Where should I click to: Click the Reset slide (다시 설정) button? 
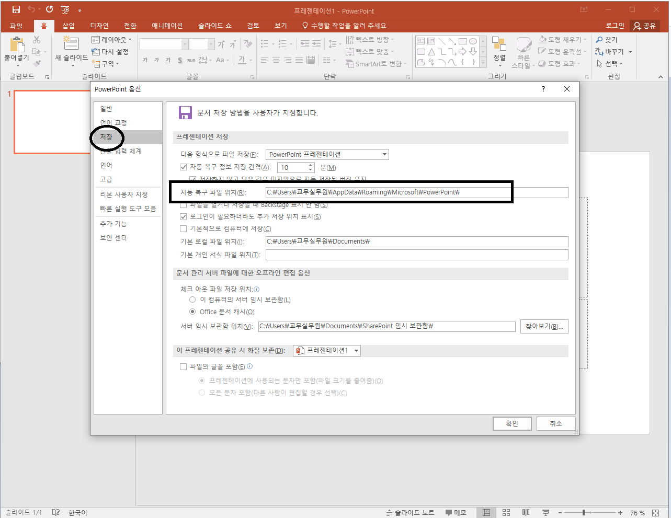click(110, 52)
